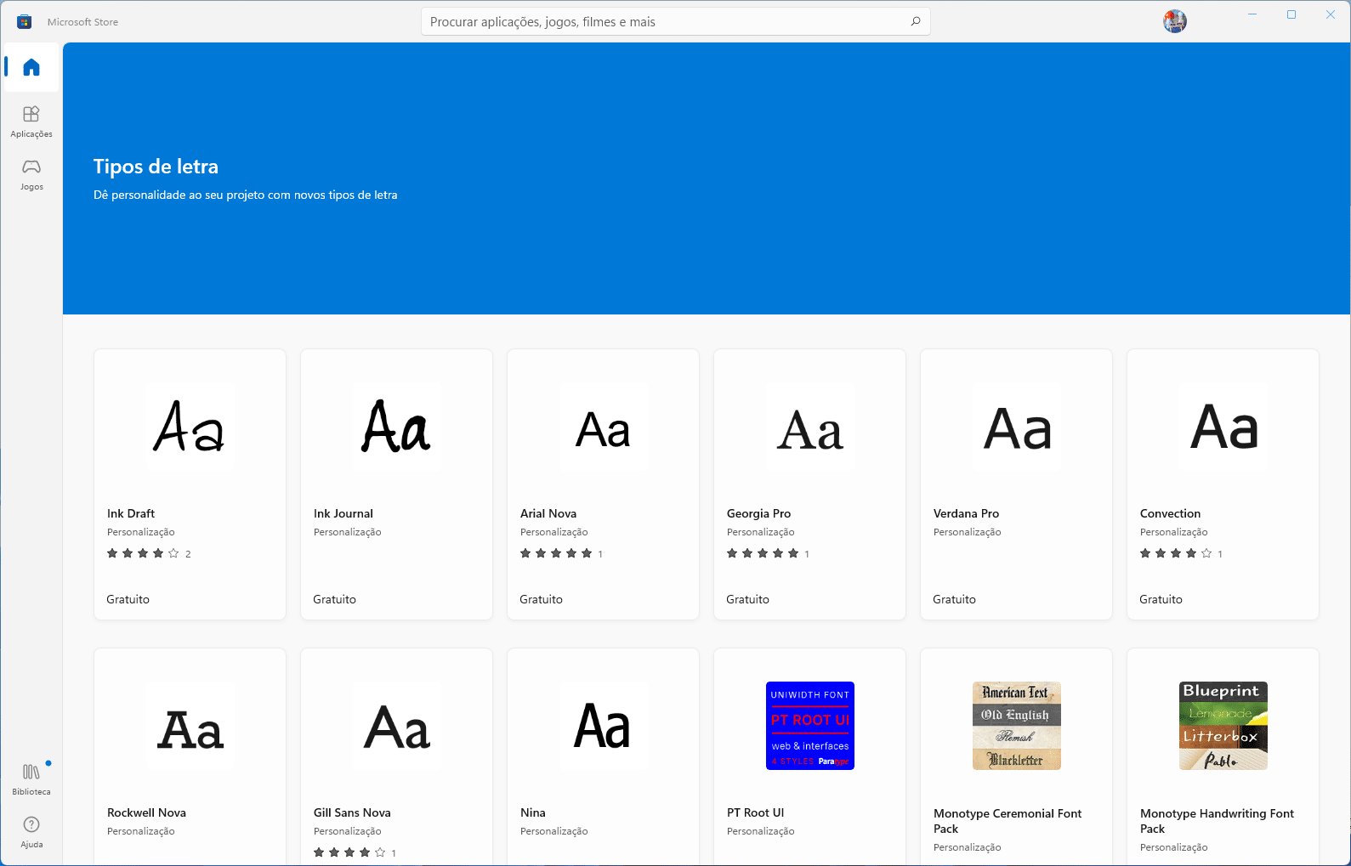Open the Convection font preview image
This screenshot has height=866, width=1351.
pos(1223,427)
